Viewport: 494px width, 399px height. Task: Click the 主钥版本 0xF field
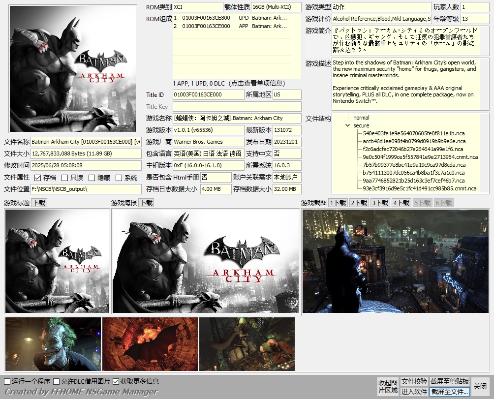pos(208,165)
